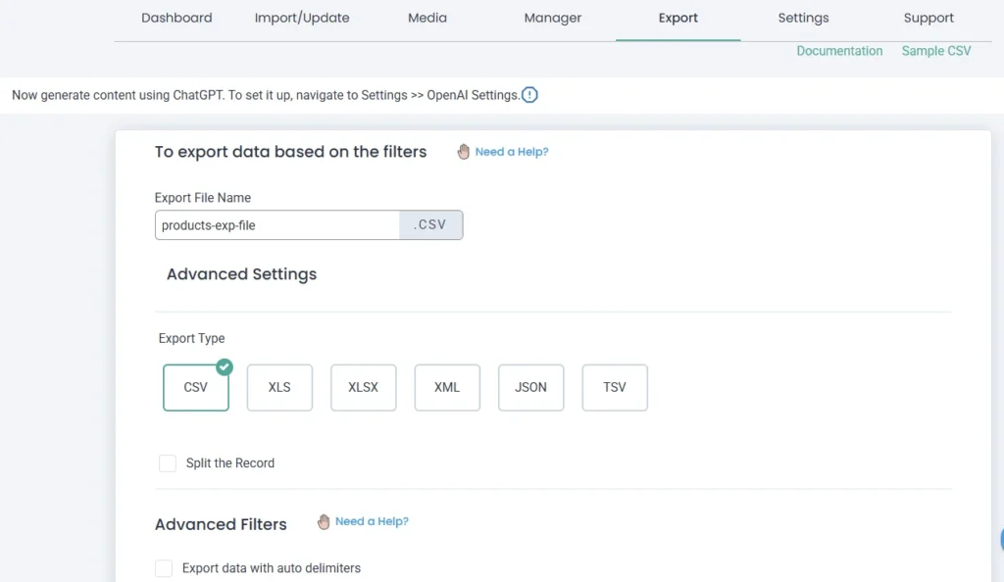The width and height of the screenshot is (1004, 582).
Task: Switch to the Import/Update tab
Action: pos(302,18)
